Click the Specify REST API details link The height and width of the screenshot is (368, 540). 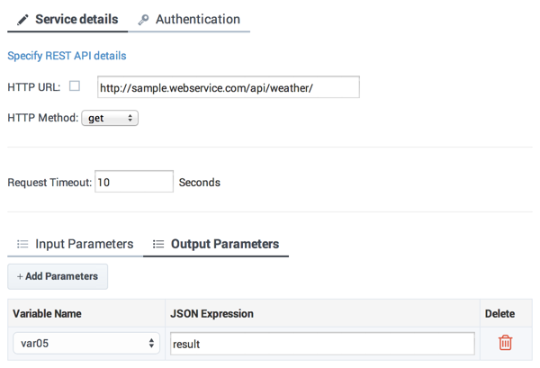pos(67,56)
